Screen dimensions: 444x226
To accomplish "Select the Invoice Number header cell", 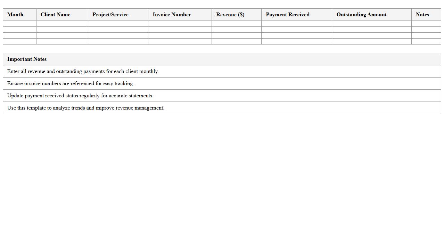I will (172, 15).
